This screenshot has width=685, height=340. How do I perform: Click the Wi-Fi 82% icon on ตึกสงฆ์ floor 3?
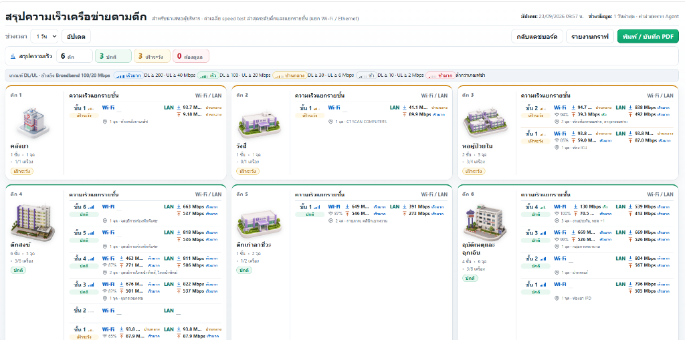click(105, 291)
